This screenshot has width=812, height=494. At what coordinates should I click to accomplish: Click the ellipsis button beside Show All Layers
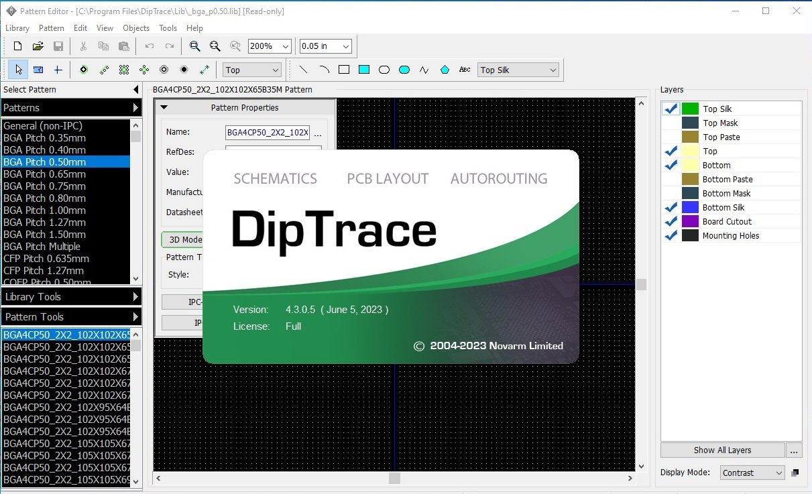(x=794, y=450)
